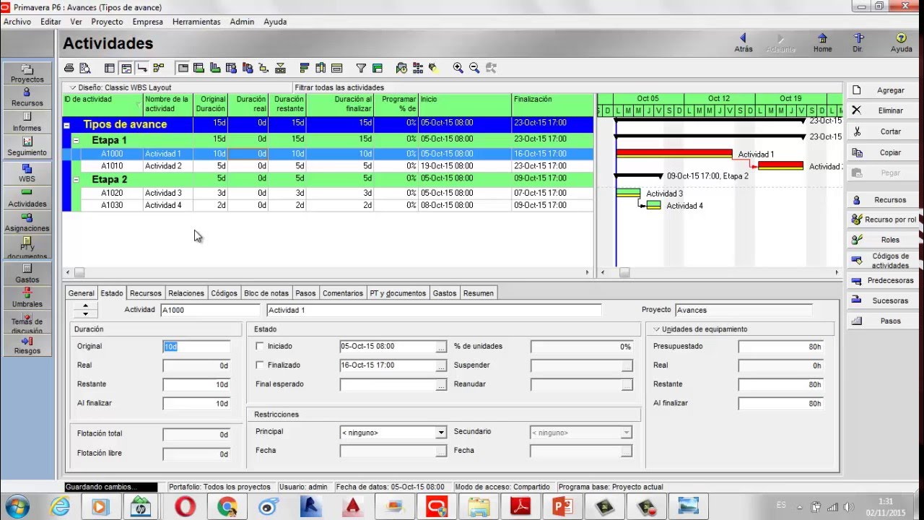Open Riesgos in the left sidebar

[27, 345]
